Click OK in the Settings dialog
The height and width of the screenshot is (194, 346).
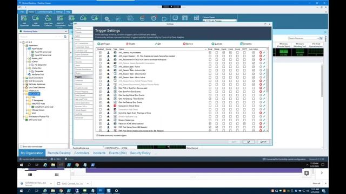249,142
